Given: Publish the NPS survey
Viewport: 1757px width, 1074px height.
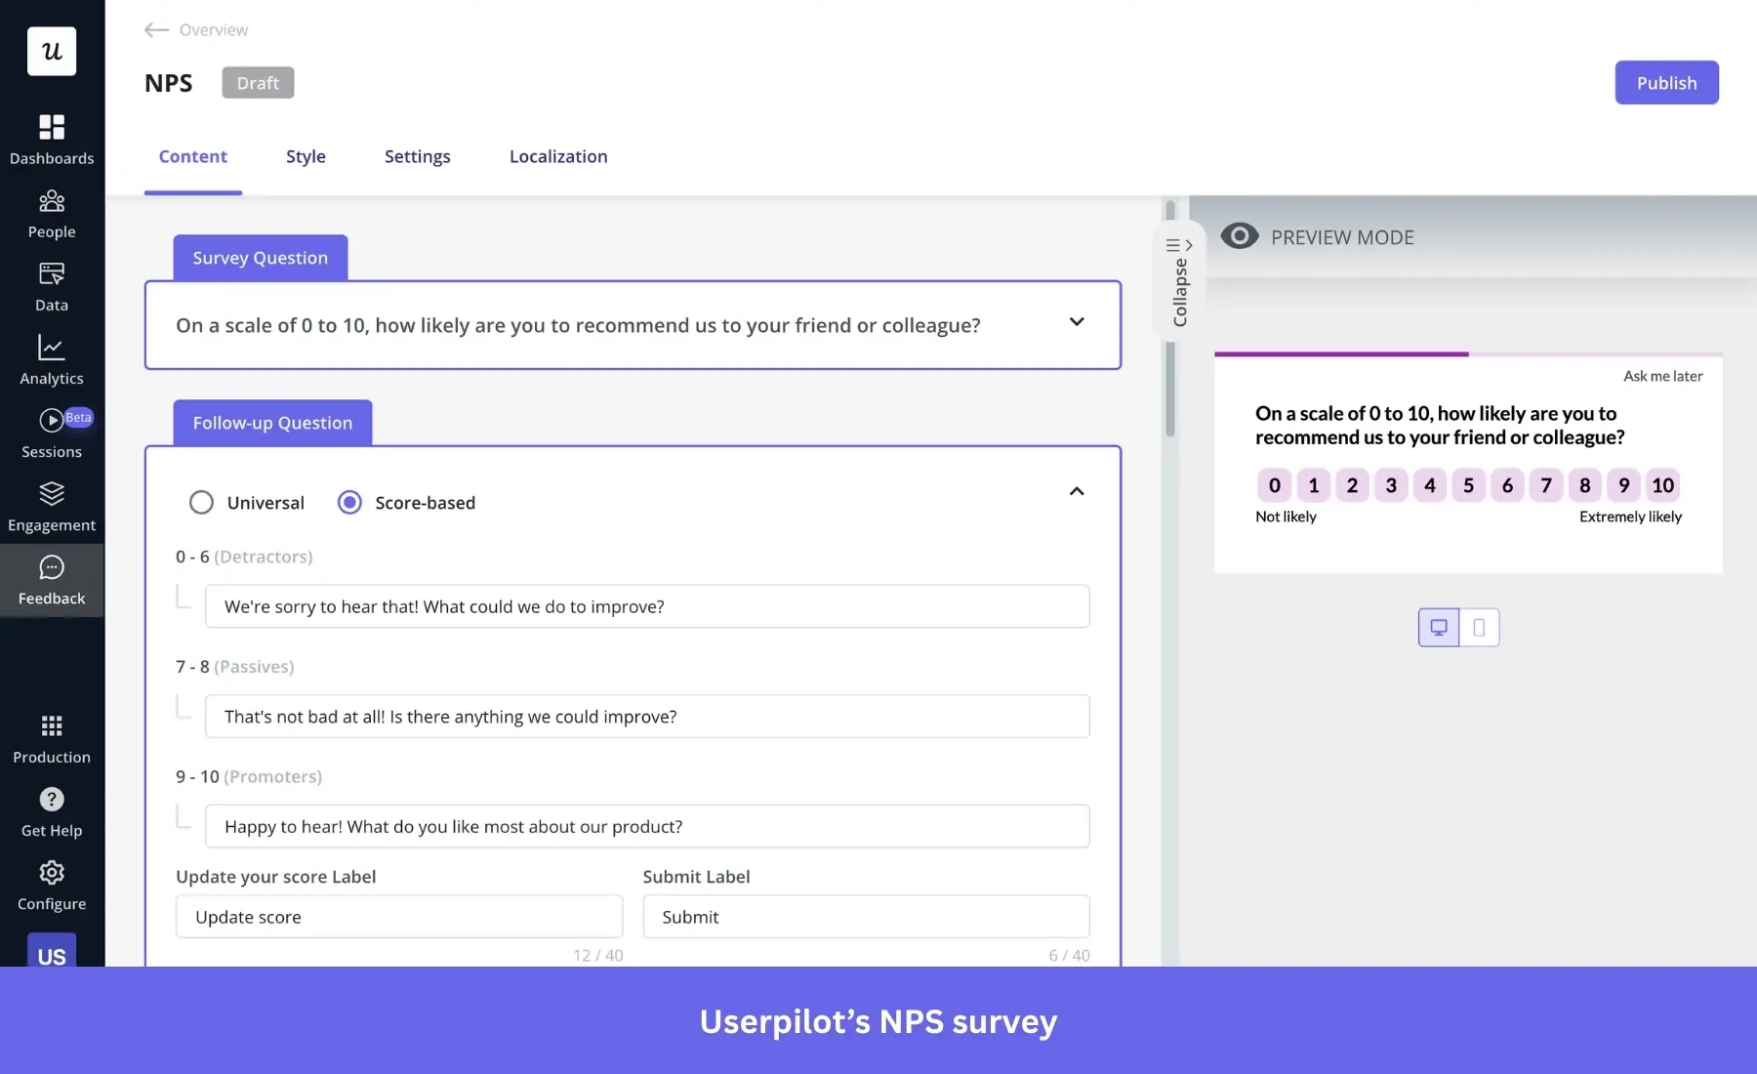Looking at the screenshot, I should click(1665, 82).
